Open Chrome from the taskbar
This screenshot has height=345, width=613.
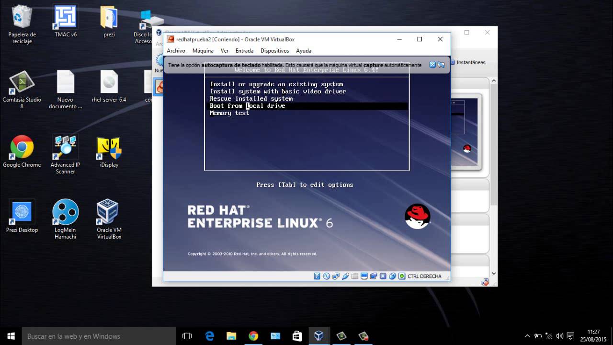[253, 336]
